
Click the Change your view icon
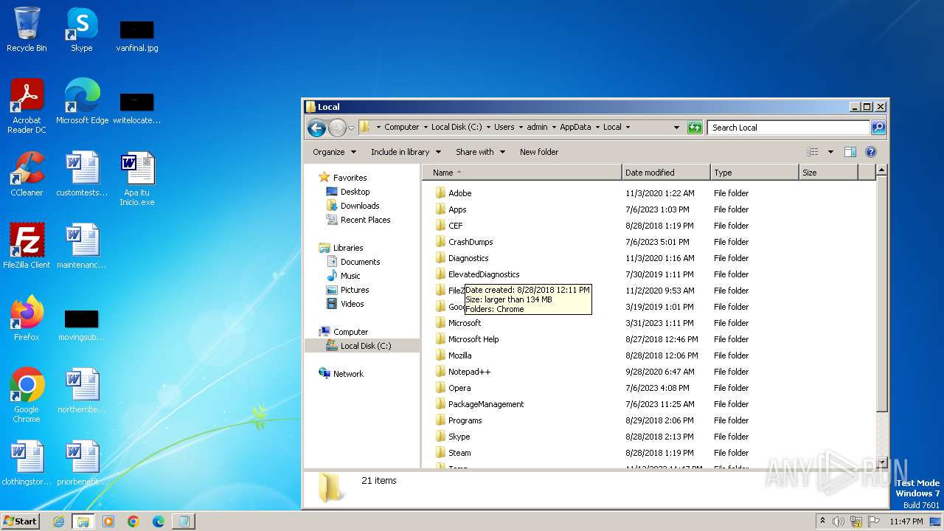click(x=813, y=152)
